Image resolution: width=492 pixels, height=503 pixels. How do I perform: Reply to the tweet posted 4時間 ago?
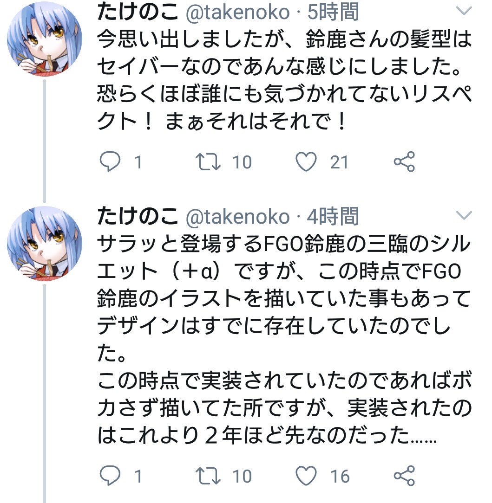(111, 476)
